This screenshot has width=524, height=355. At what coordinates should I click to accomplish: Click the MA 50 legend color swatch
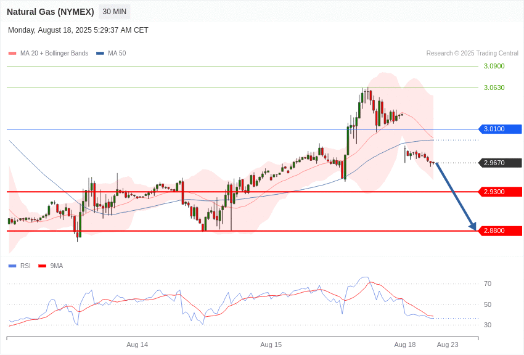(x=100, y=54)
